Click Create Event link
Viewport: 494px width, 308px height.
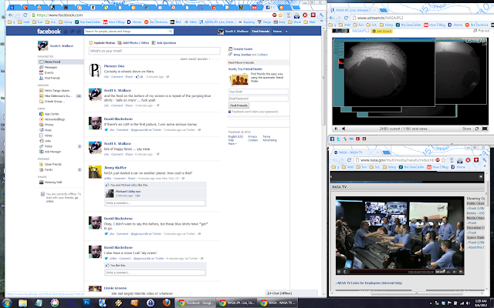[x=242, y=49]
